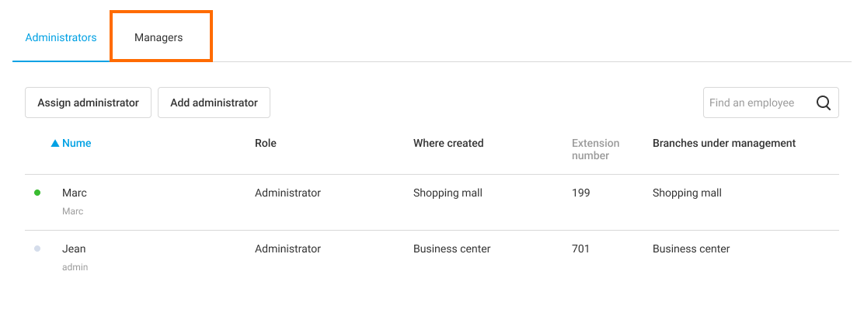Image resolution: width=864 pixels, height=313 pixels.
Task: Click the Extension number column header
Action: [596, 149]
